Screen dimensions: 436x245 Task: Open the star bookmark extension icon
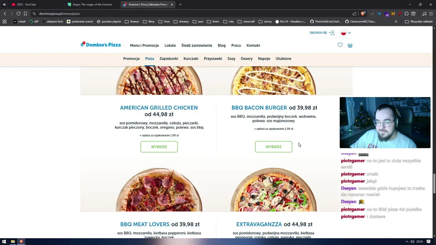[393, 14]
